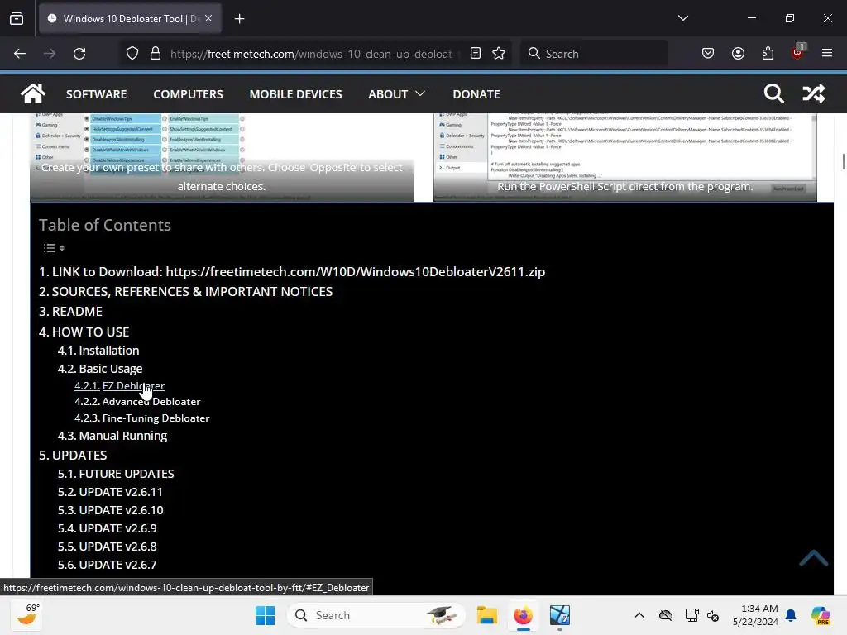Click the preset screenshot thumbnail with Opposite caption
The width and height of the screenshot is (847, 635).
[222, 157]
